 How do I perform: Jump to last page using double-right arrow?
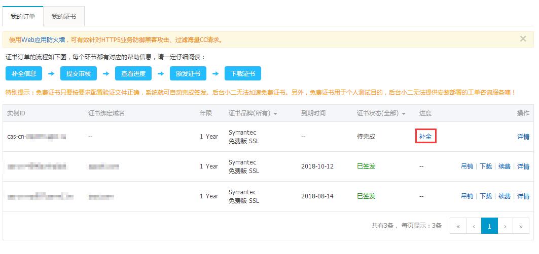521,226
